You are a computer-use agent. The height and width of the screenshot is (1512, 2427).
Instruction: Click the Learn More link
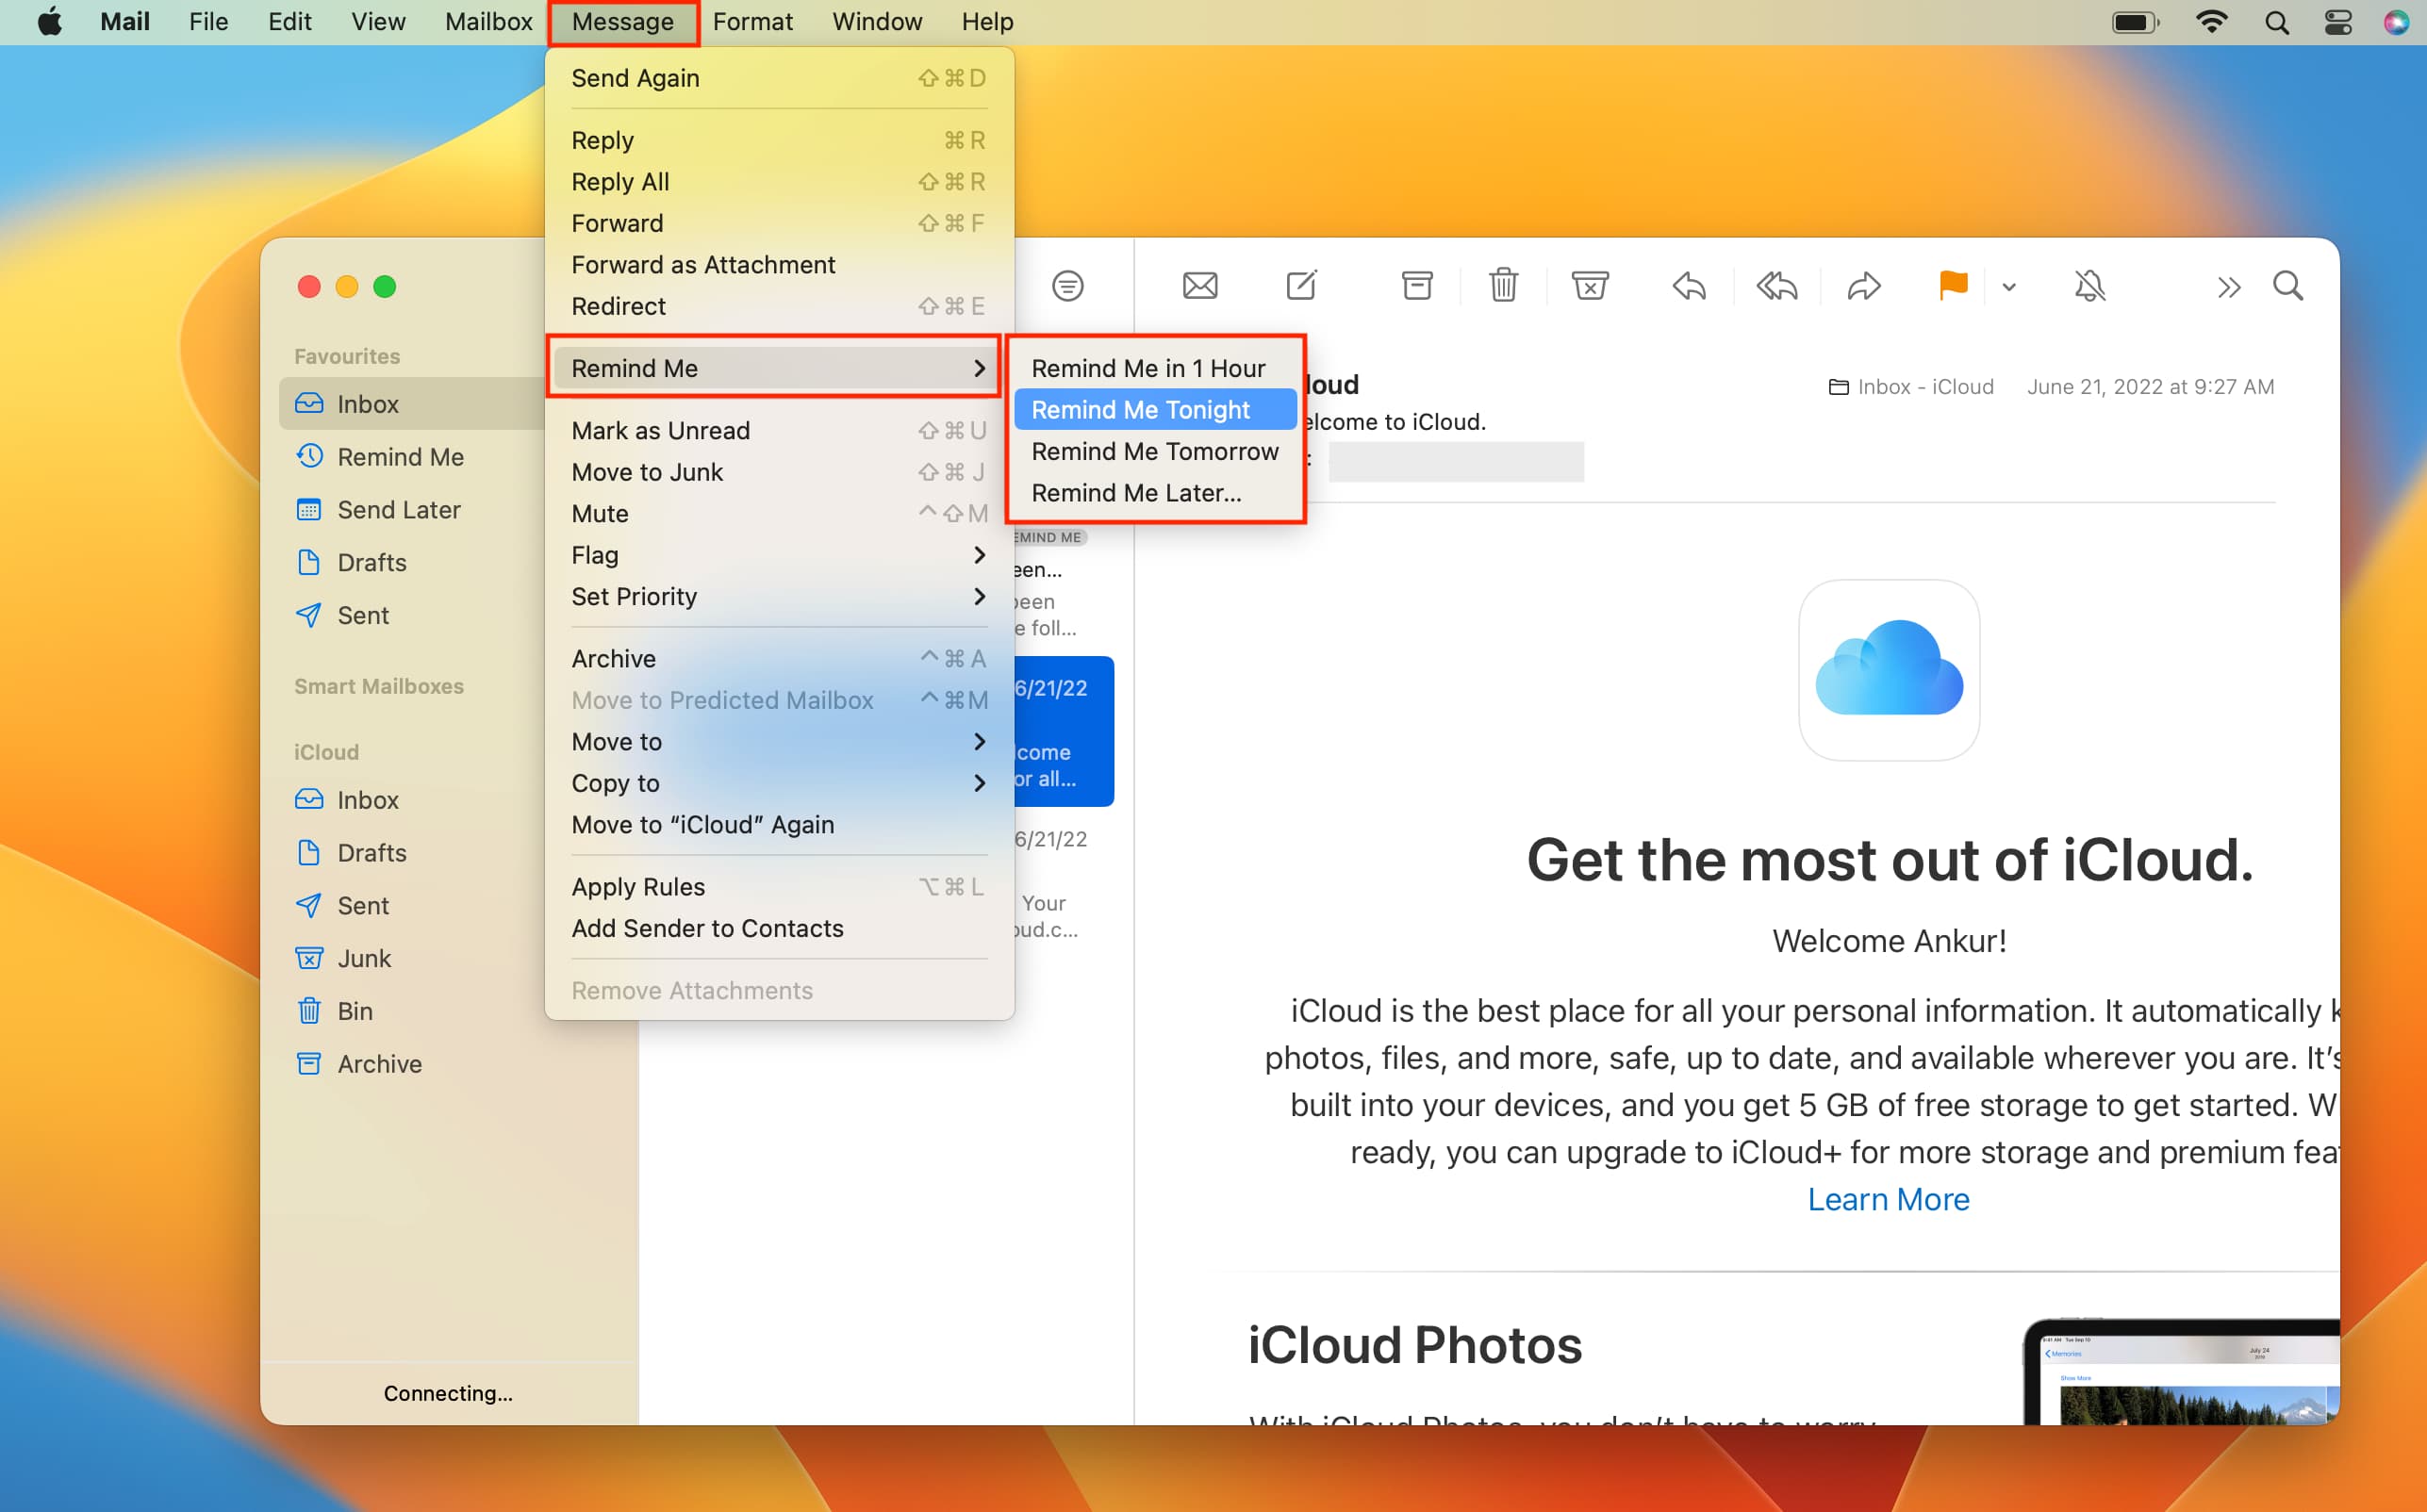click(1888, 1199)
